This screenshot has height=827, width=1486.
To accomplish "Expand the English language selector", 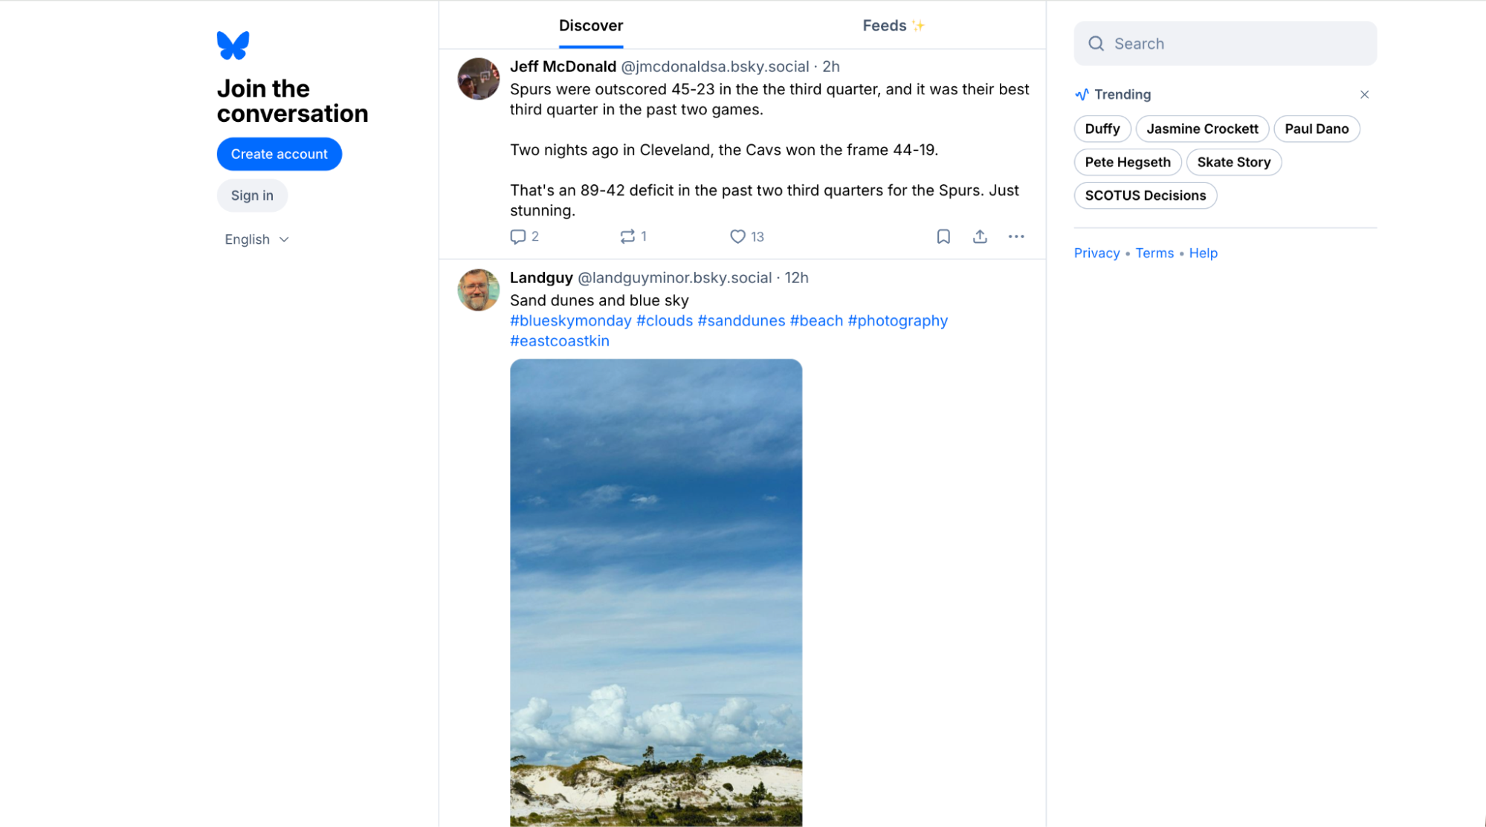I will pyautogui.click(x=256, y=239).
